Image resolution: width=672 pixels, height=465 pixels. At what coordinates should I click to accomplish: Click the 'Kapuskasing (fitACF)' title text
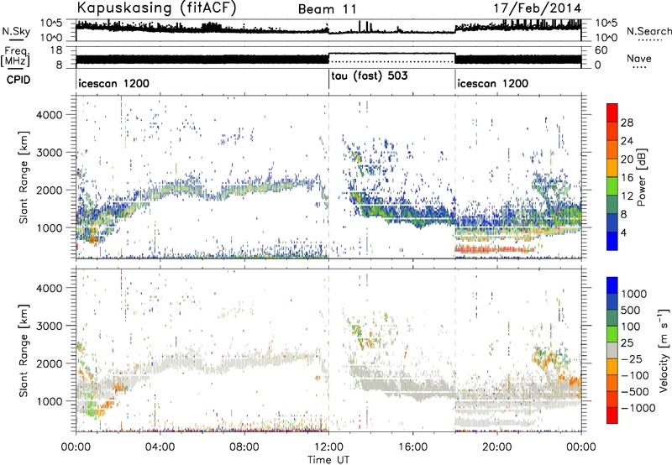click(x=156, y=8)
